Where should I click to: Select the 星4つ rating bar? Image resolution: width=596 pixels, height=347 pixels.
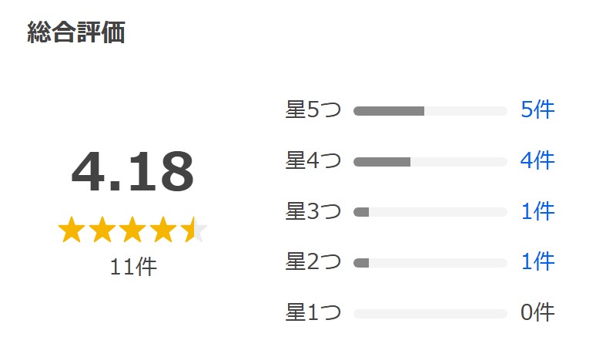[430, 162]
